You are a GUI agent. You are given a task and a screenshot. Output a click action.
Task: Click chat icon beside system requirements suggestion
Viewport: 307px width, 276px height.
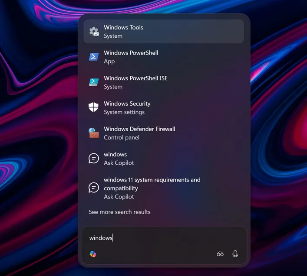coord(94,188)
